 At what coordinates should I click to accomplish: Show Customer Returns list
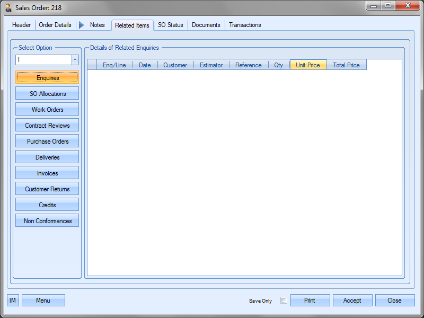pos(48,189)
